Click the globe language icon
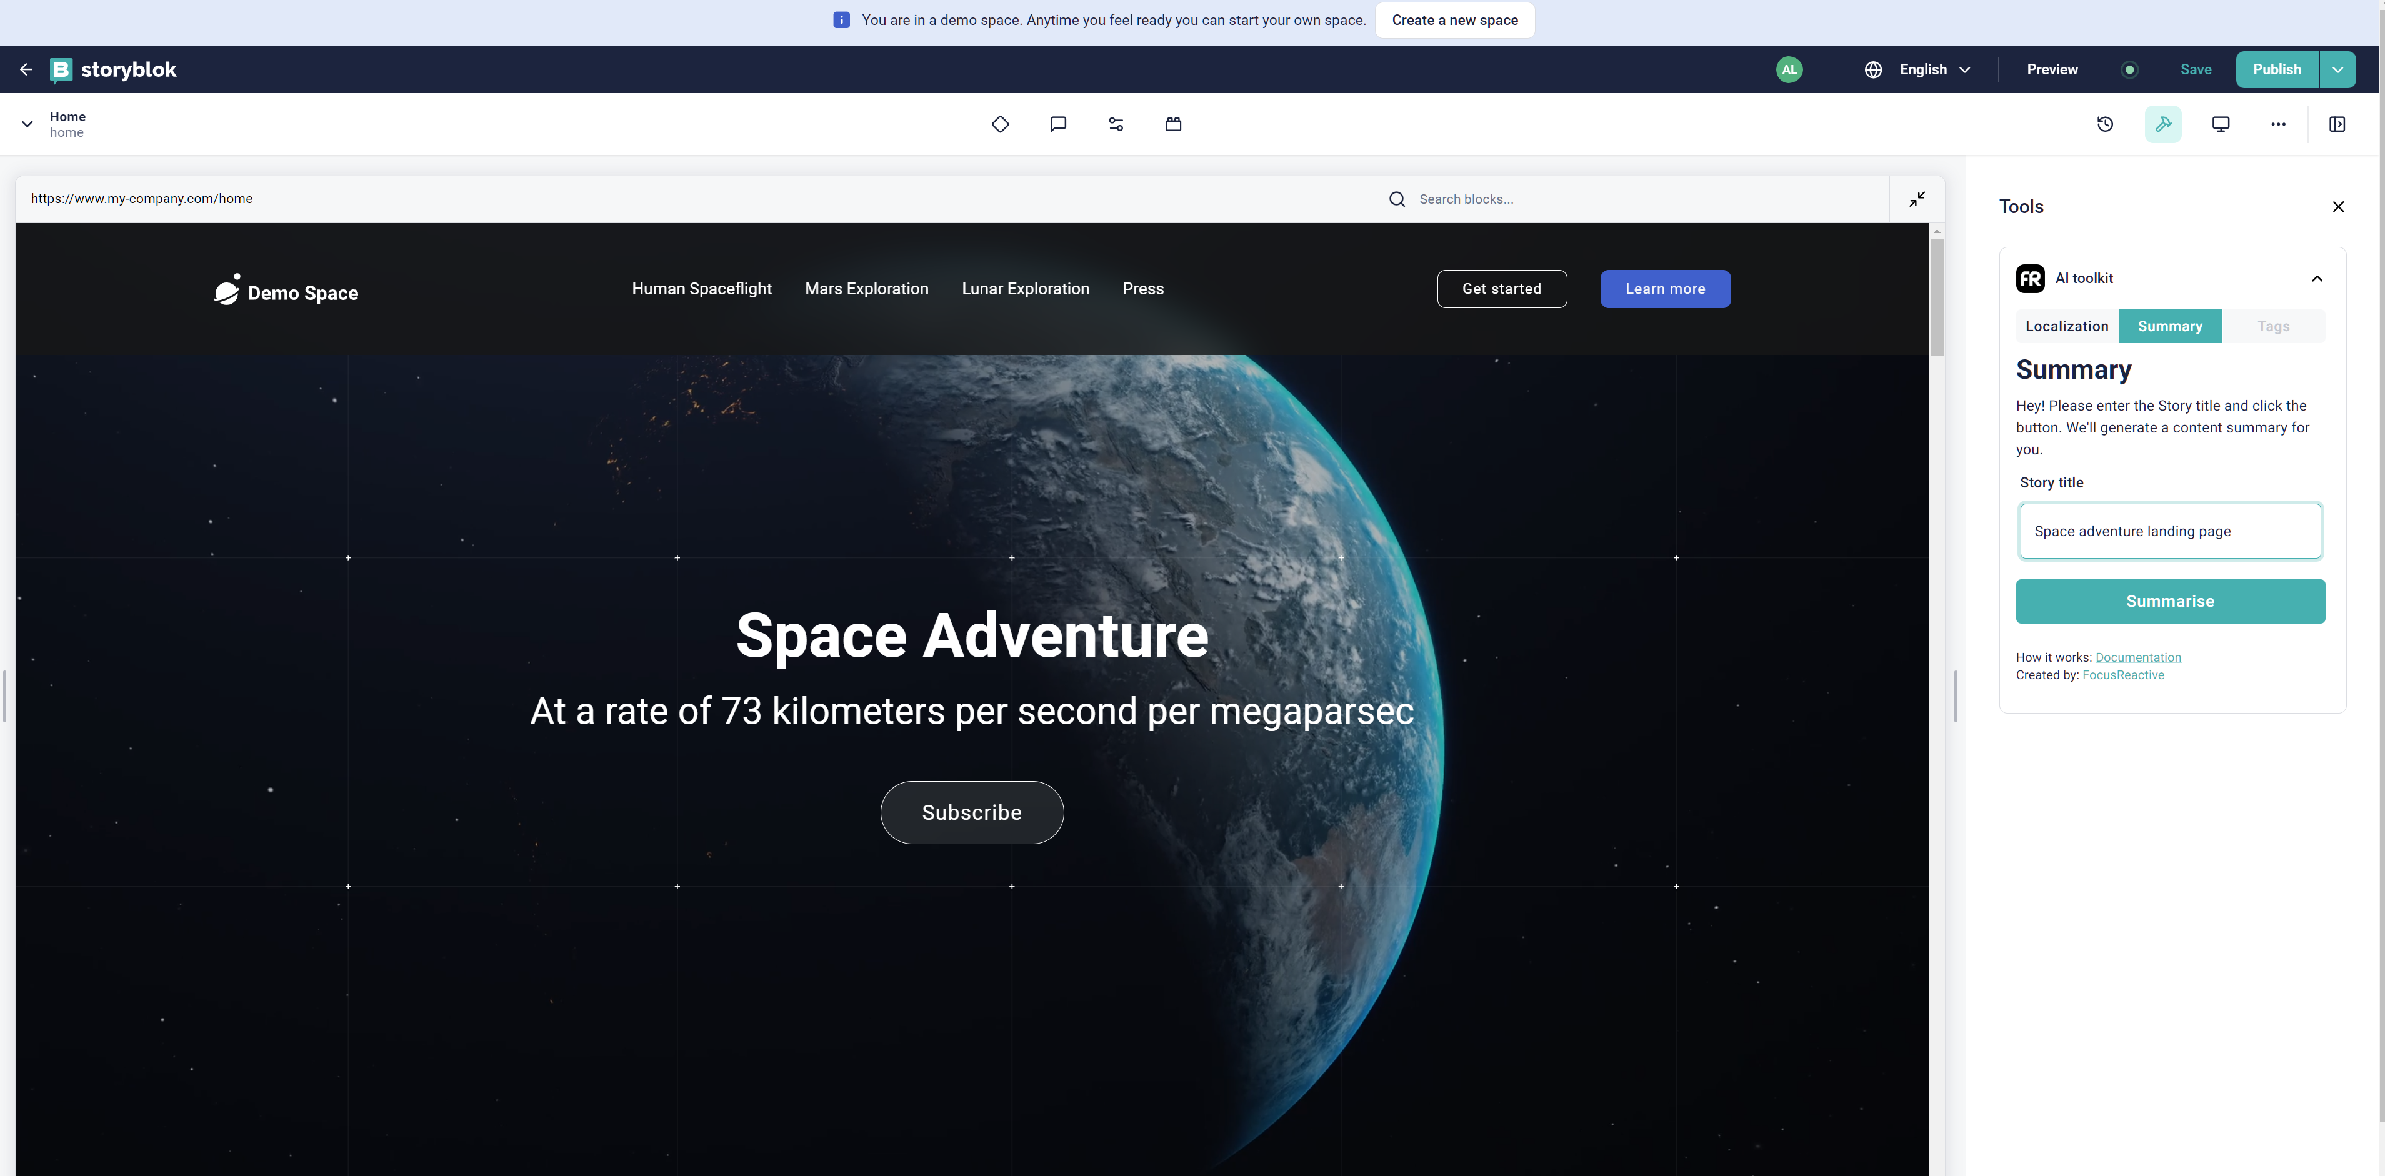2385x1176 pixels. tap(1873, 69)
